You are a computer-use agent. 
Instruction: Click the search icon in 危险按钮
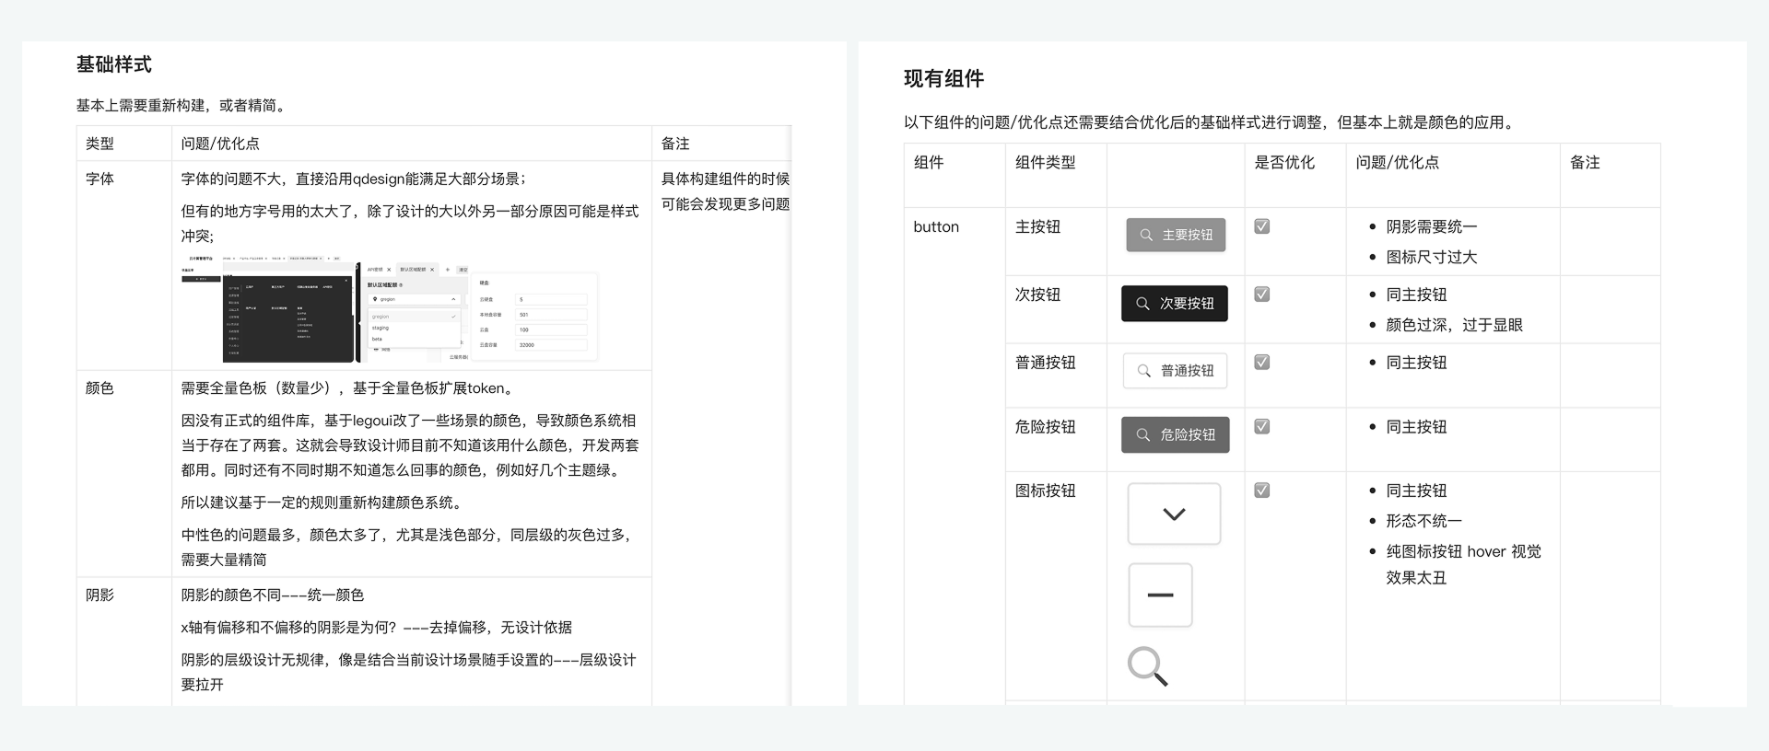pos(1143,435)
